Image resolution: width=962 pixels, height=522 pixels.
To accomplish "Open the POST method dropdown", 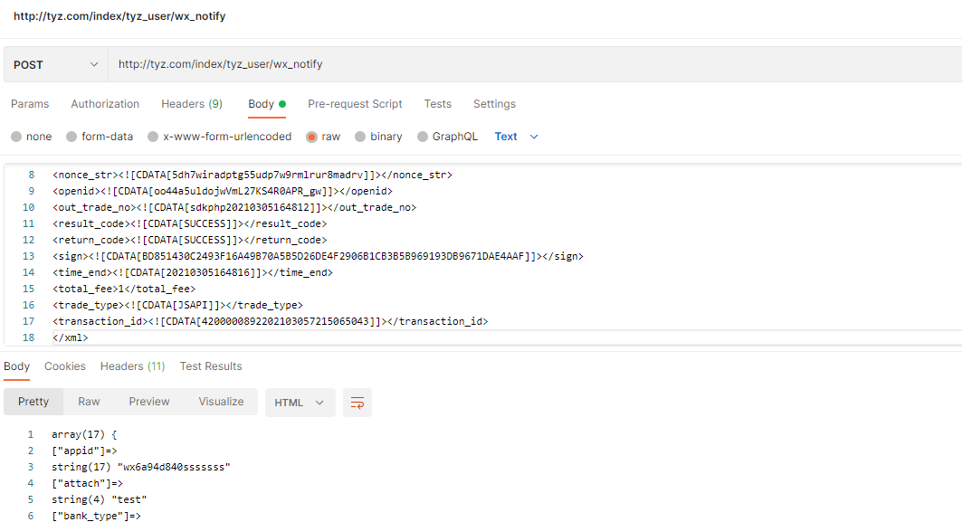I will (55, 65).
